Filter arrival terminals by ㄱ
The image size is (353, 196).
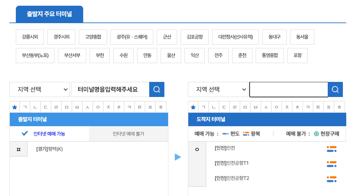click(x=203, y=107)
